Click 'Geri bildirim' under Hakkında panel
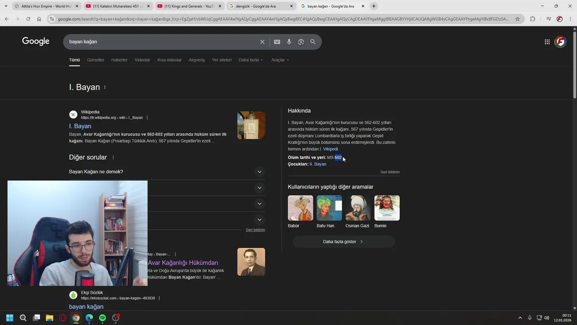This screenshot has height=325, width=577. click(x=390, y=172)
